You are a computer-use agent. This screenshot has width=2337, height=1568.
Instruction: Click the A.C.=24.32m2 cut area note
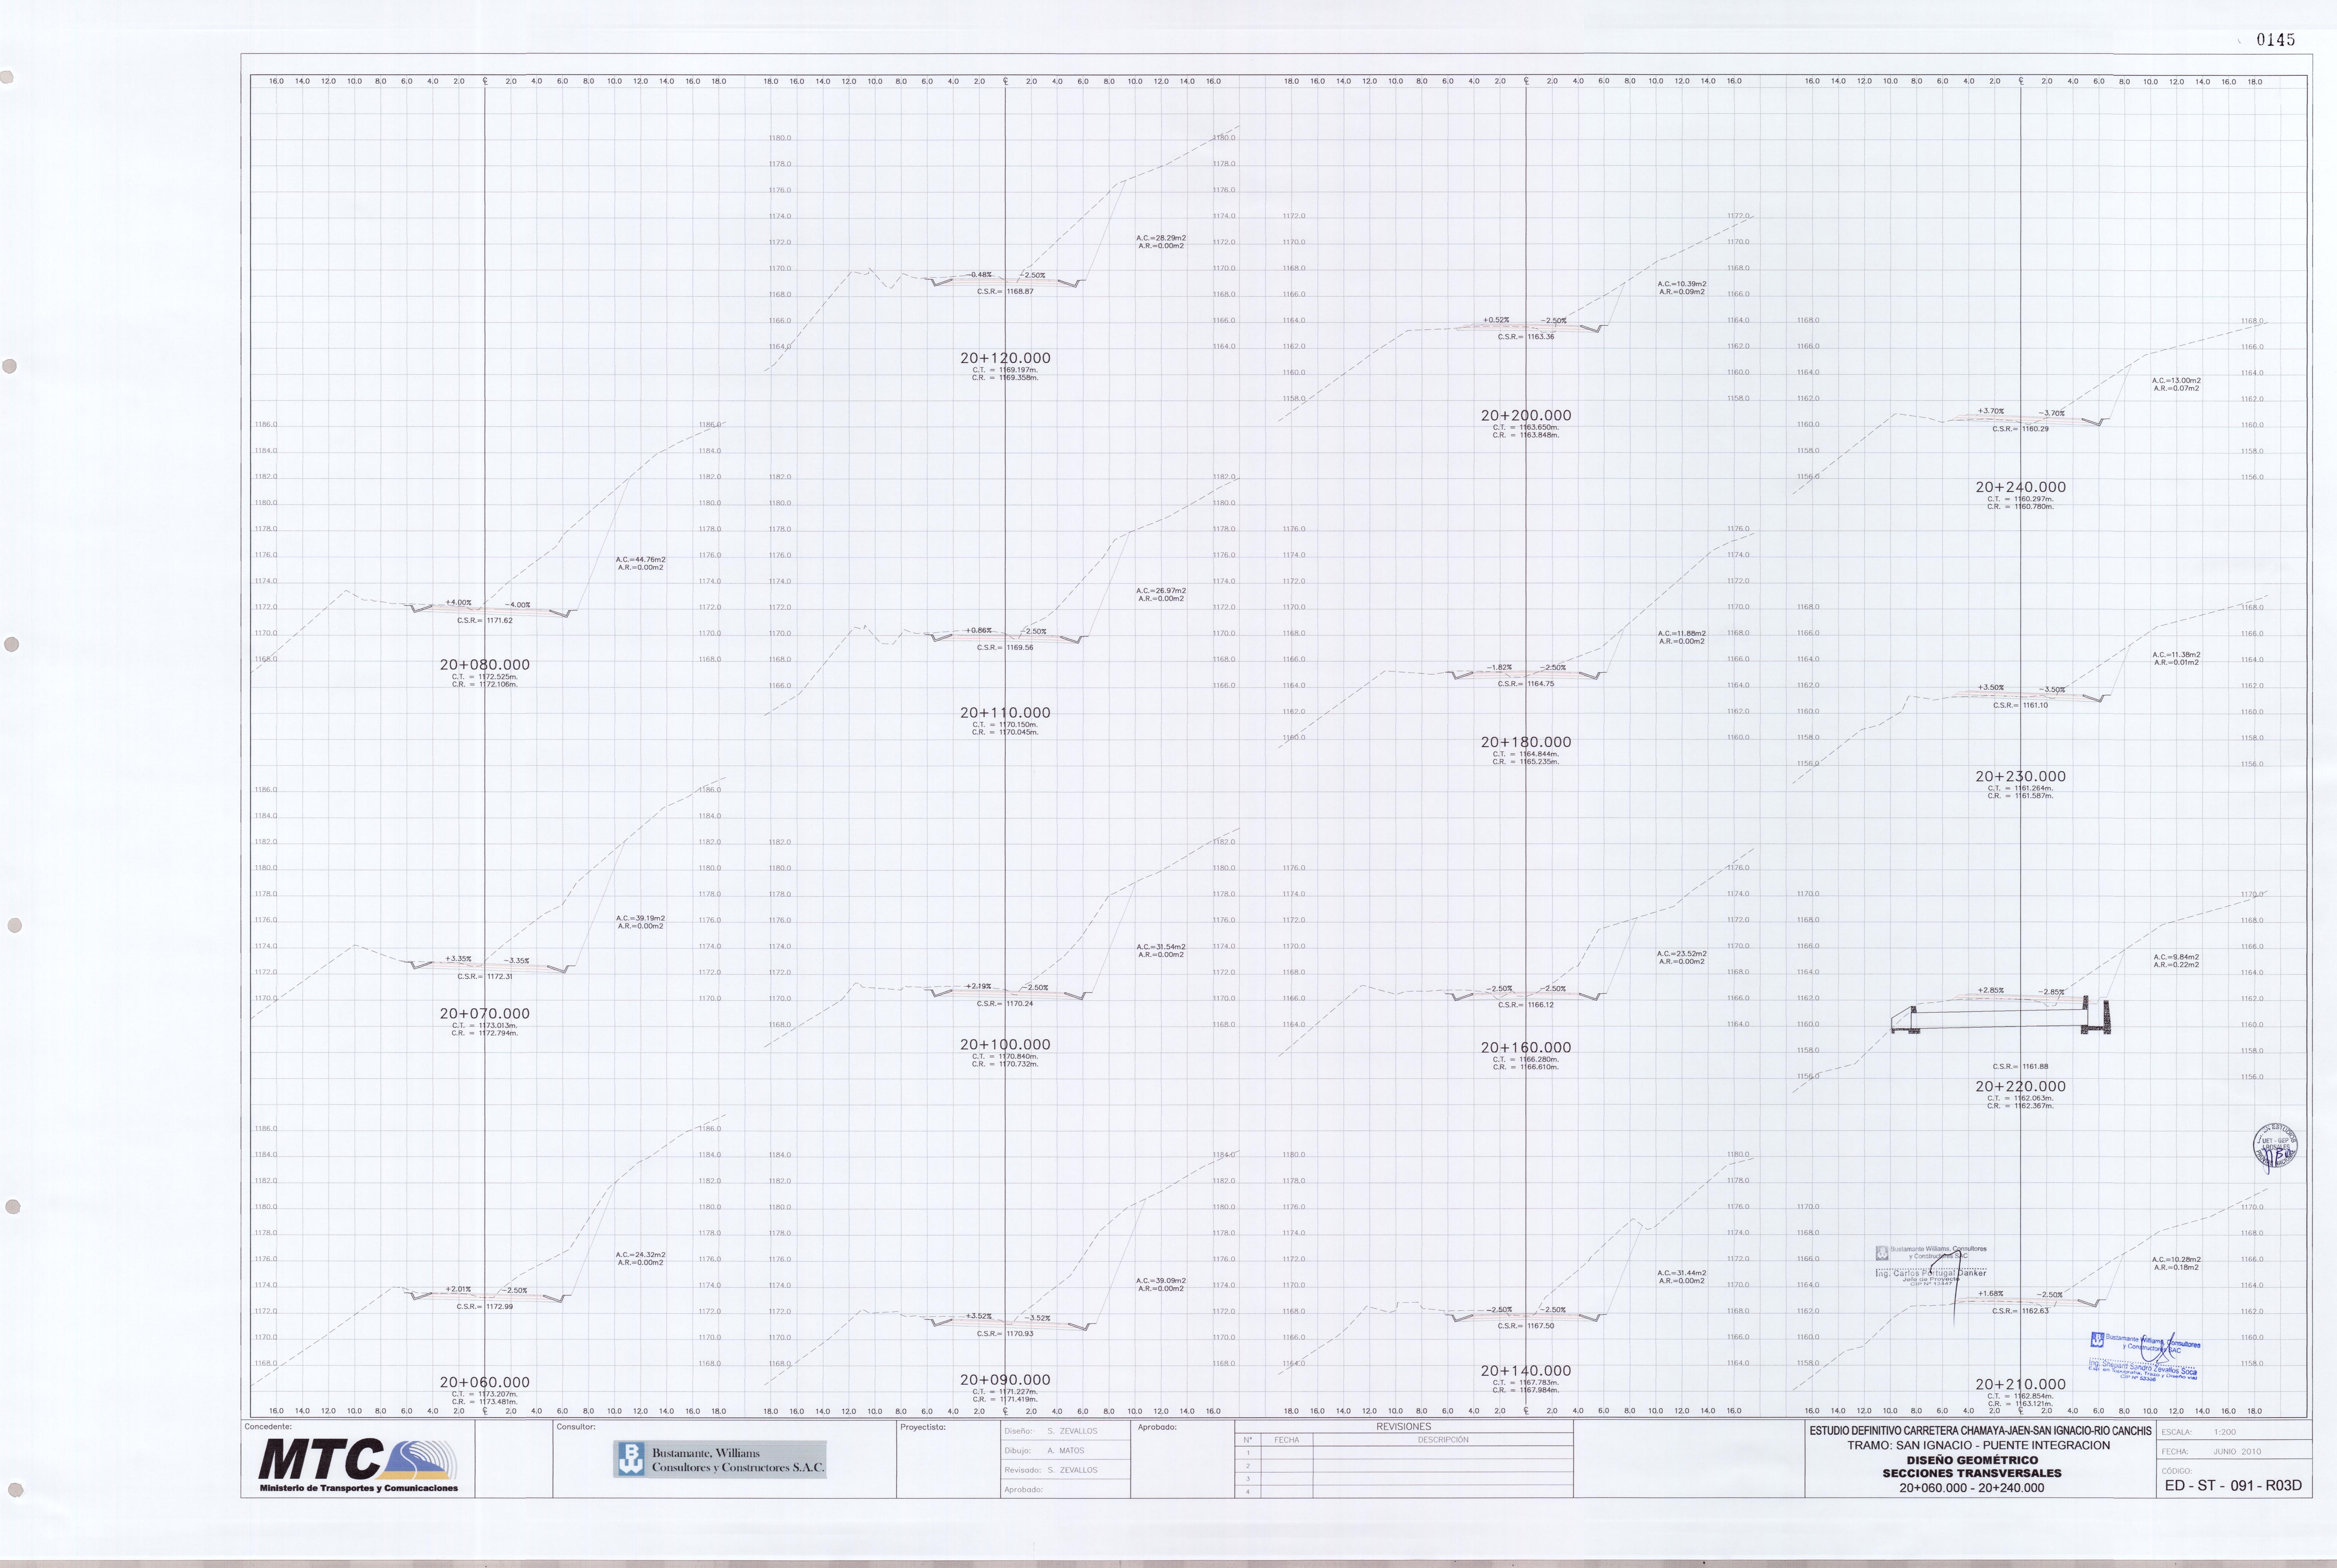click(640, 1255)
